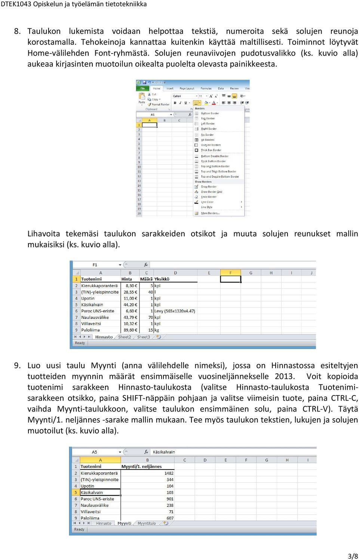Select Top and Thick Bottom Border option

[219, 172]
